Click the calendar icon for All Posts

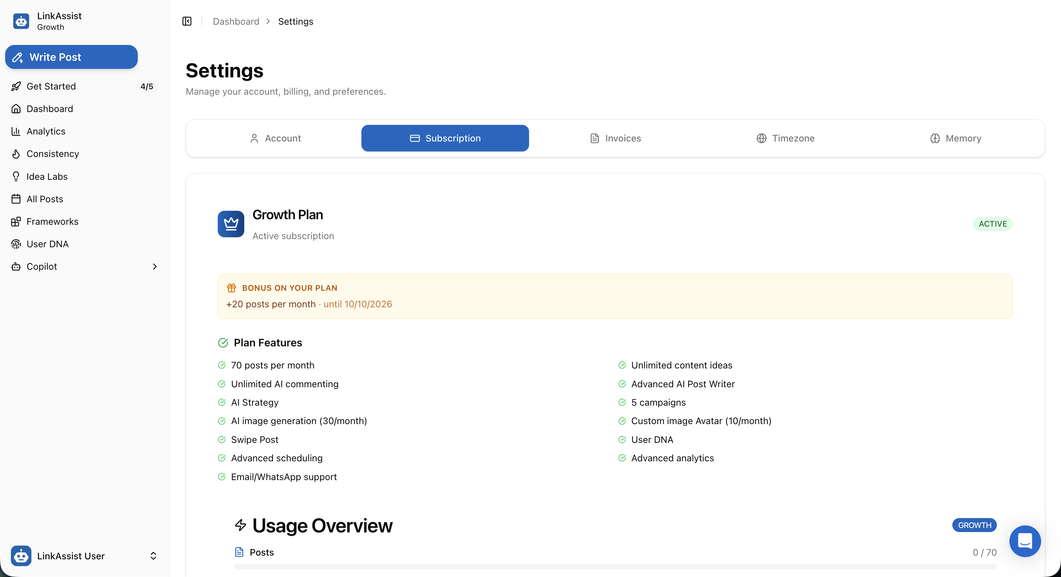pyautogui.click(x=16, y=199)
